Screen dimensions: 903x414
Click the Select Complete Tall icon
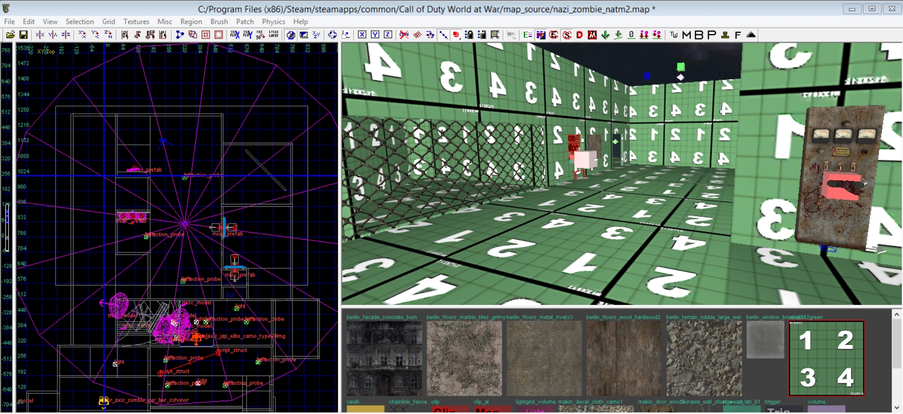(x=125, y=35)
